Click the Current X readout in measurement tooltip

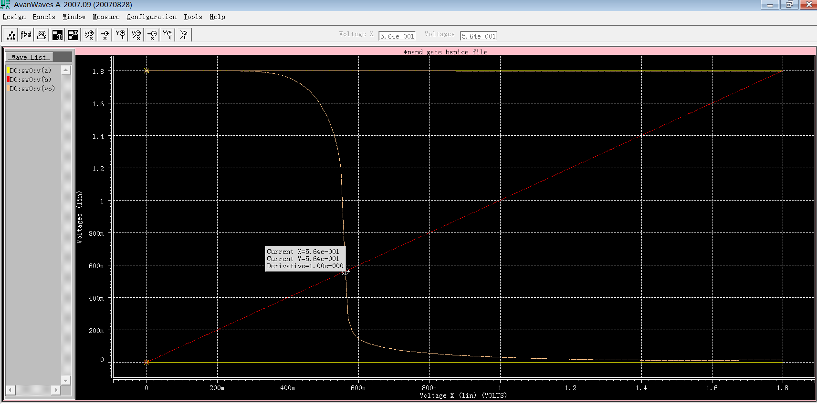click(x=303, y=252)
